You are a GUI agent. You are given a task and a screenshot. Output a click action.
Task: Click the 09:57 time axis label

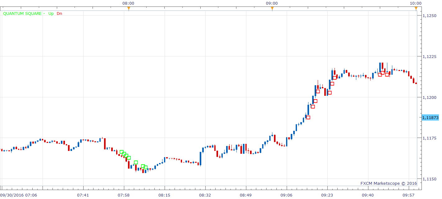408,195
